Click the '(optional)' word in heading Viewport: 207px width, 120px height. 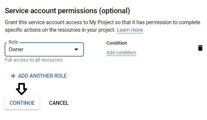114,11
